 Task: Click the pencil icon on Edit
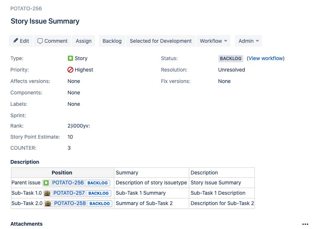click(15, 41)
